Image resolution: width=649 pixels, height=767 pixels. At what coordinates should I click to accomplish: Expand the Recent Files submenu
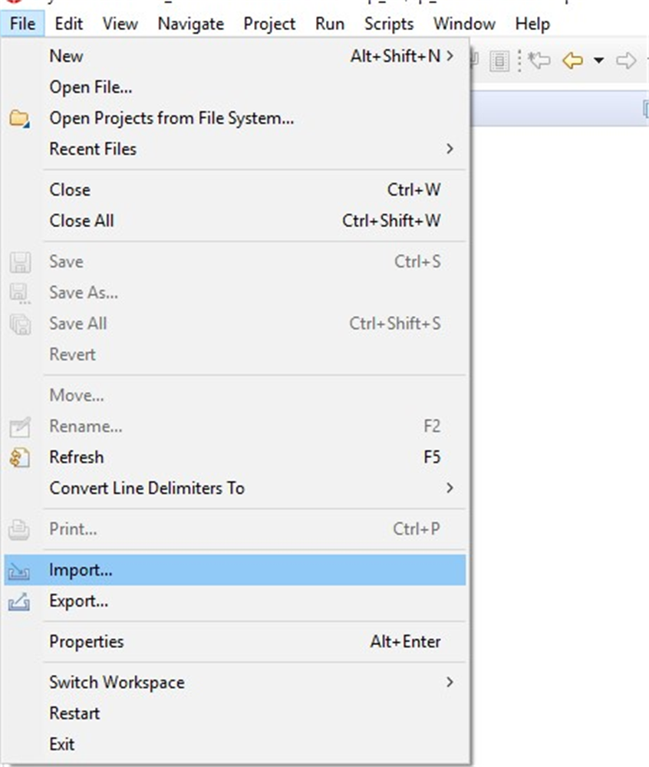(x=450, y=149)
